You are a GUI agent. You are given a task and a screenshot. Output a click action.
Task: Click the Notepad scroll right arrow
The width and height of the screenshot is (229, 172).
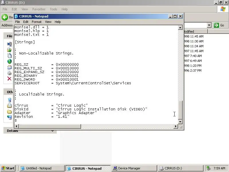[176, 126]
